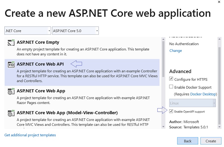Click the Create button

211,141
